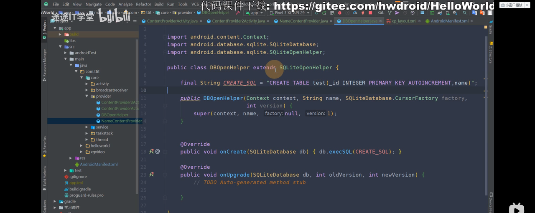Open the Project tool window stripe
535x213 pixels.
click(44, 30)
